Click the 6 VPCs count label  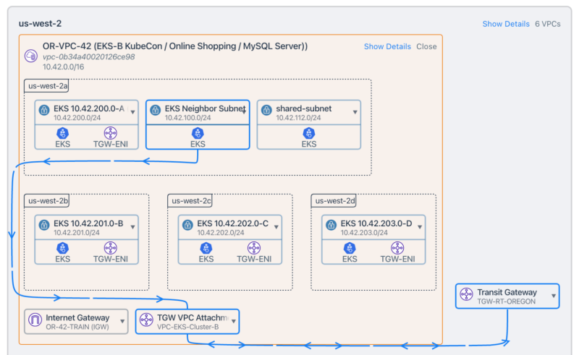548,24
